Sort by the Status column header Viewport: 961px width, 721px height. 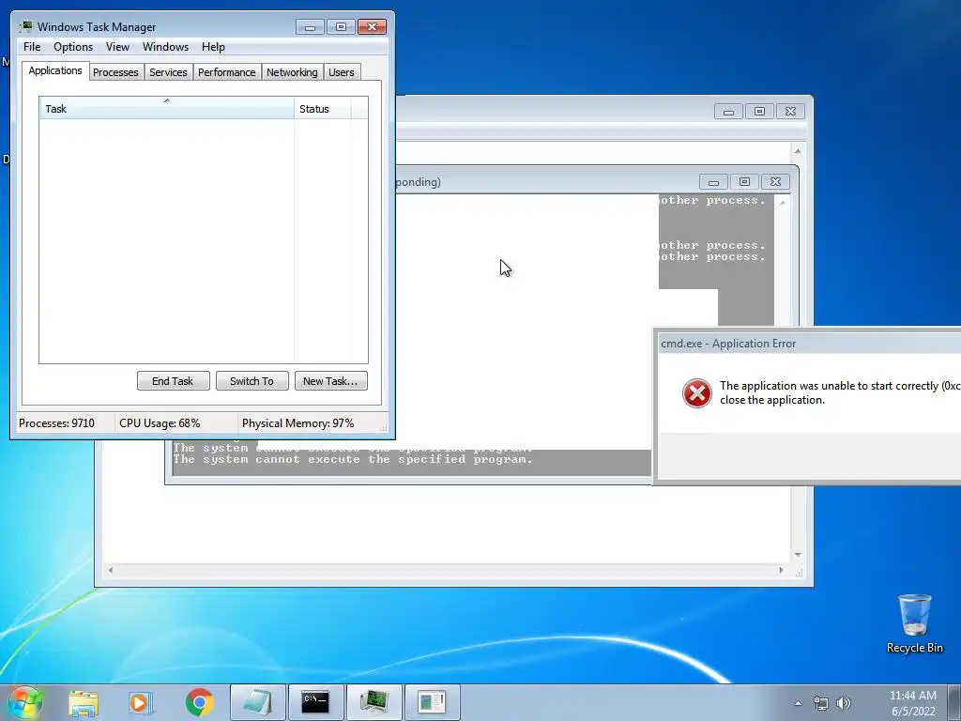click(323, 109)
